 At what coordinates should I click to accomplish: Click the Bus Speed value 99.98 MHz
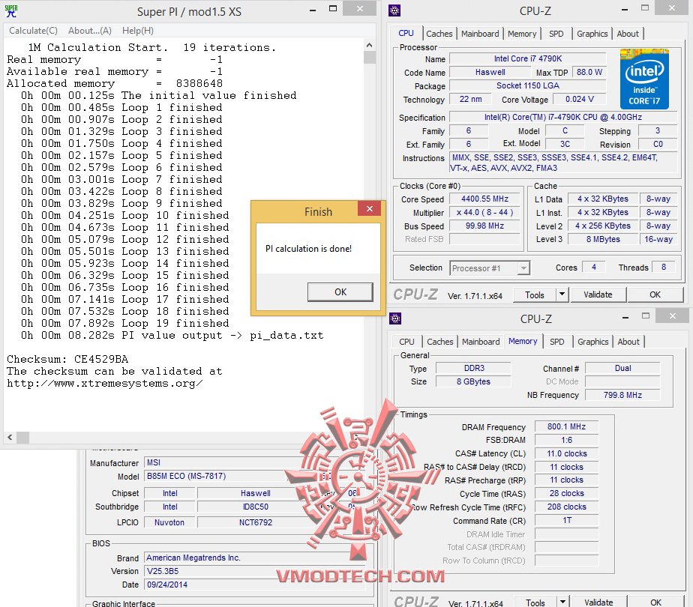(x=484, y=226)
